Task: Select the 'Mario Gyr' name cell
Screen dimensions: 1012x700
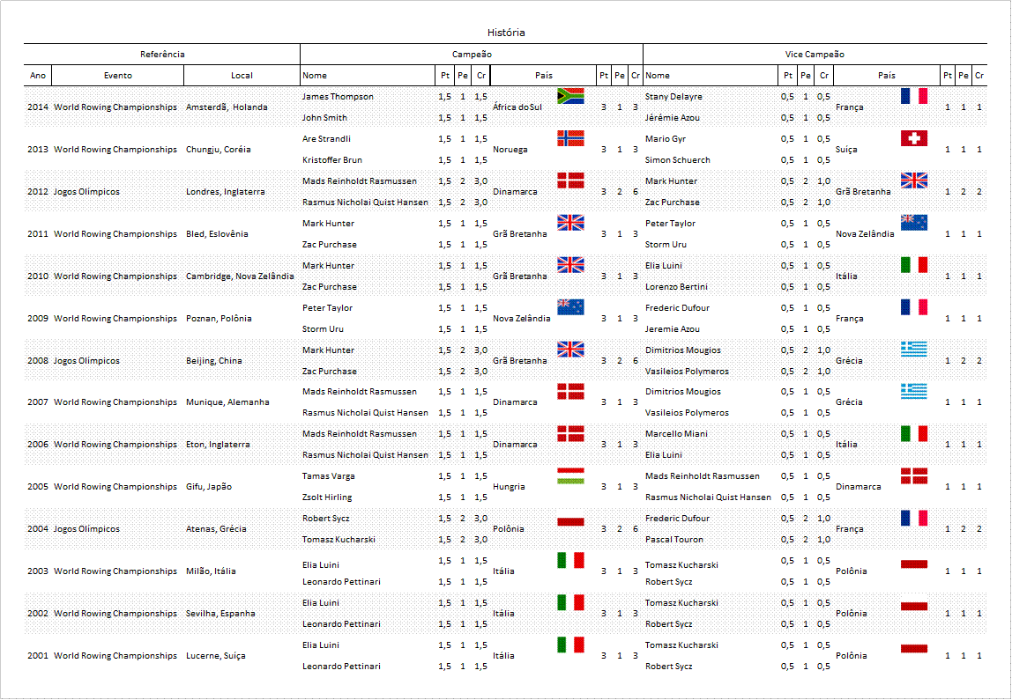Action: point(666,138)
